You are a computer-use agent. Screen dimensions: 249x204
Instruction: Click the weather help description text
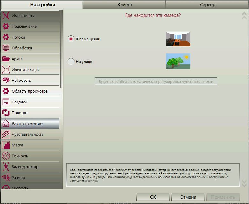click(x=151, y=175)
